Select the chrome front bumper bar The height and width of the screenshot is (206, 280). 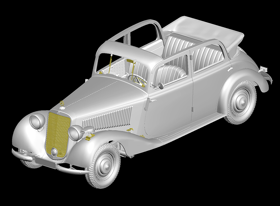click(69, 169)
